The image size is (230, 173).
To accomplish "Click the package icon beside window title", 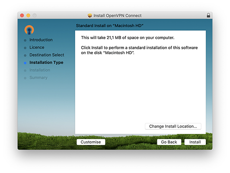I will [x=89, y=16].
